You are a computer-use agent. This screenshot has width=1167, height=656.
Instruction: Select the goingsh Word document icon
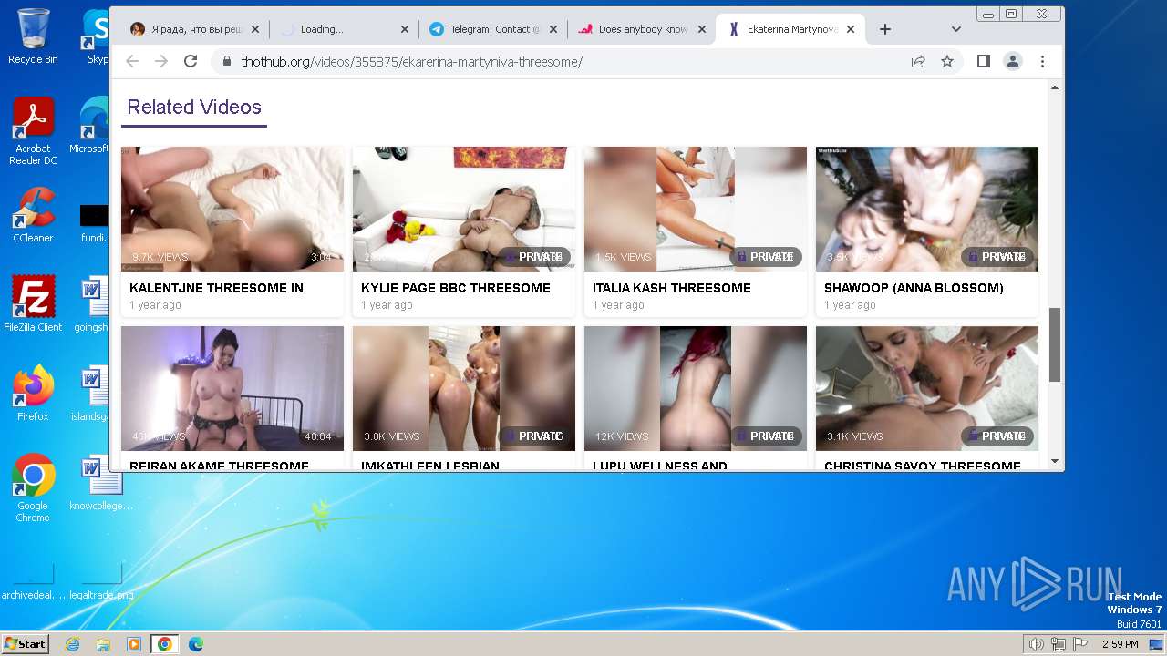pos(92,304)
